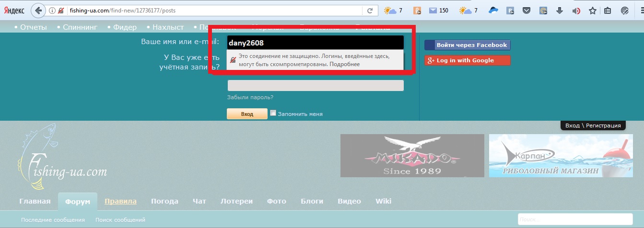Open the Блоги navigation item

point(313,201)
